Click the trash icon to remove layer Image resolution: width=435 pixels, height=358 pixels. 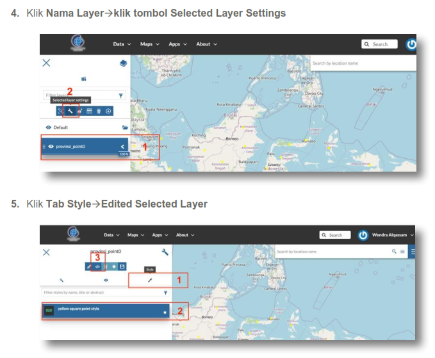99,111
